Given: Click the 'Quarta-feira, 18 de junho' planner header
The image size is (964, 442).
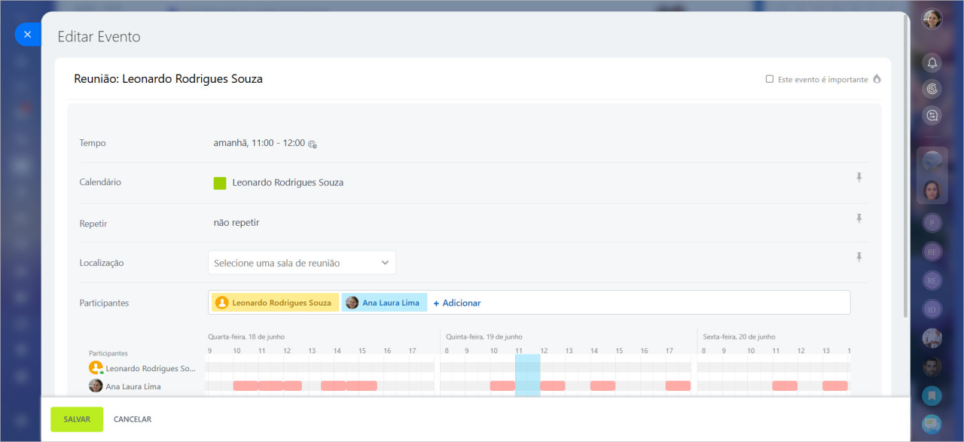Looking at the screenshot, I should click(x=246, y=337).
